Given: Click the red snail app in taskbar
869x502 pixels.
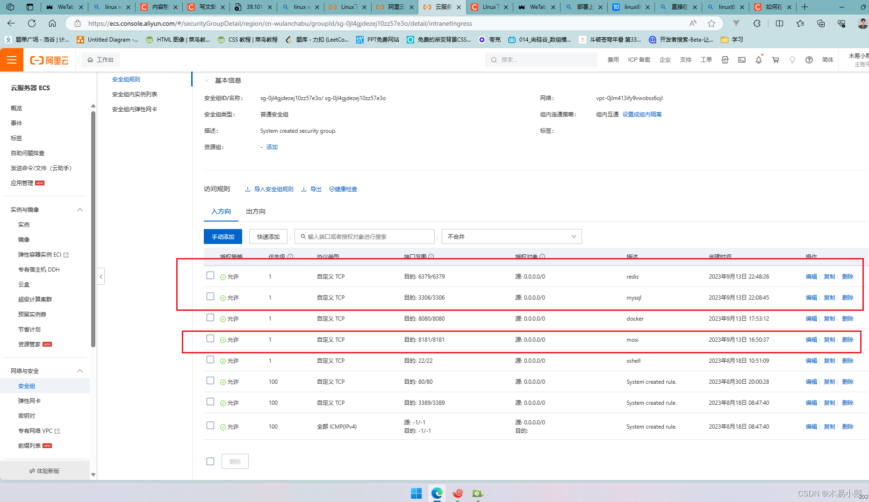Looking at the screenshot, I should 458,493.
